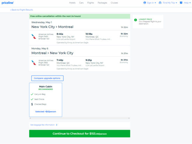Viewport: 192px width, 144px height.
Task: Click the Lowest Price green dollar icon
Action: tap(135, 20)
